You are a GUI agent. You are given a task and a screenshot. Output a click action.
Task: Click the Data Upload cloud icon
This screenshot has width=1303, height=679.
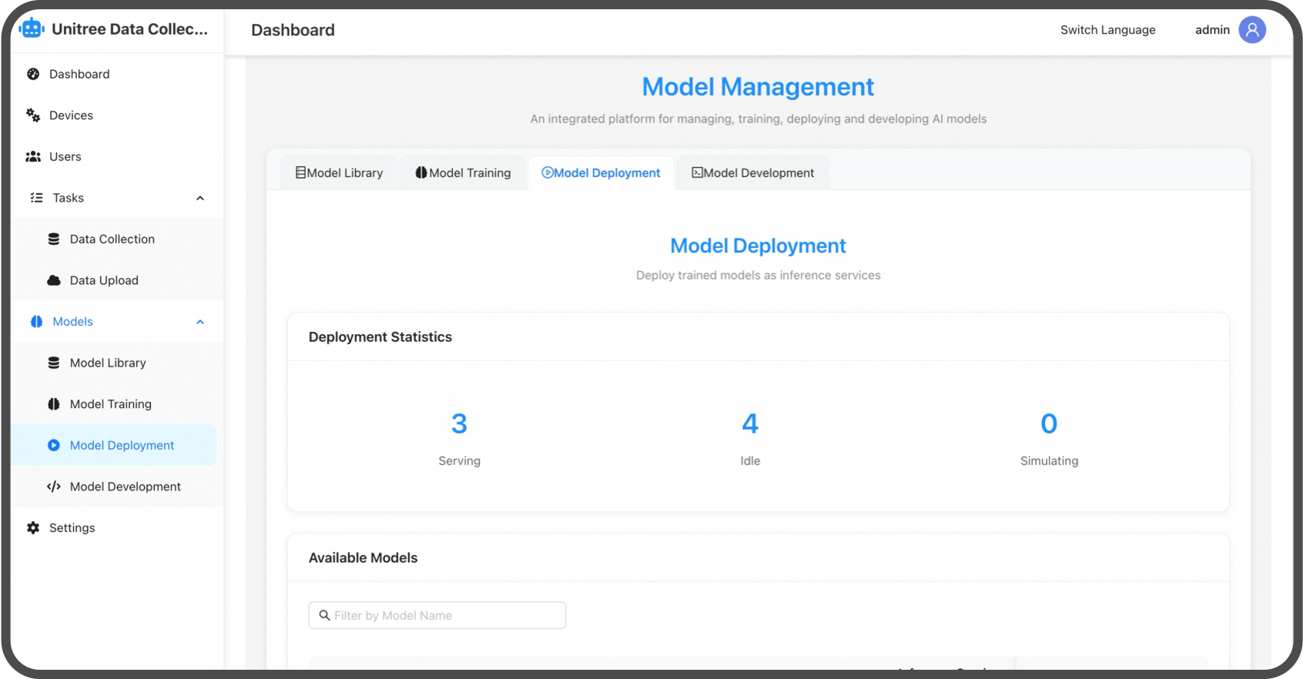54,280
